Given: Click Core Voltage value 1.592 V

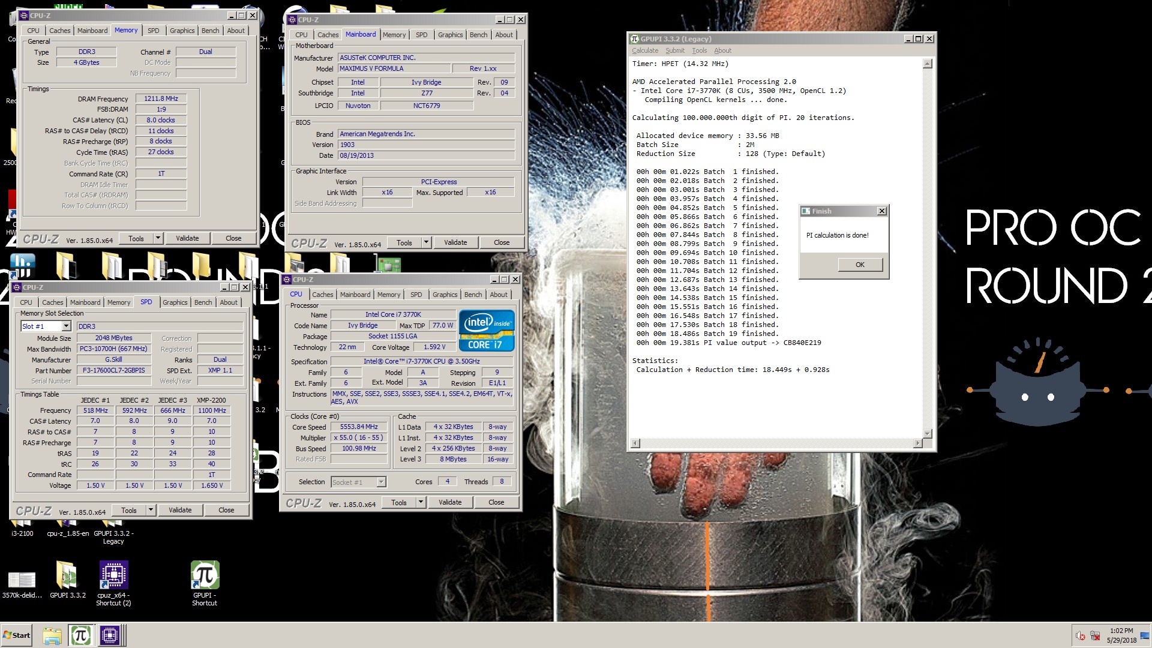Looking at the screenshot, I should click(x=434, y=347).
